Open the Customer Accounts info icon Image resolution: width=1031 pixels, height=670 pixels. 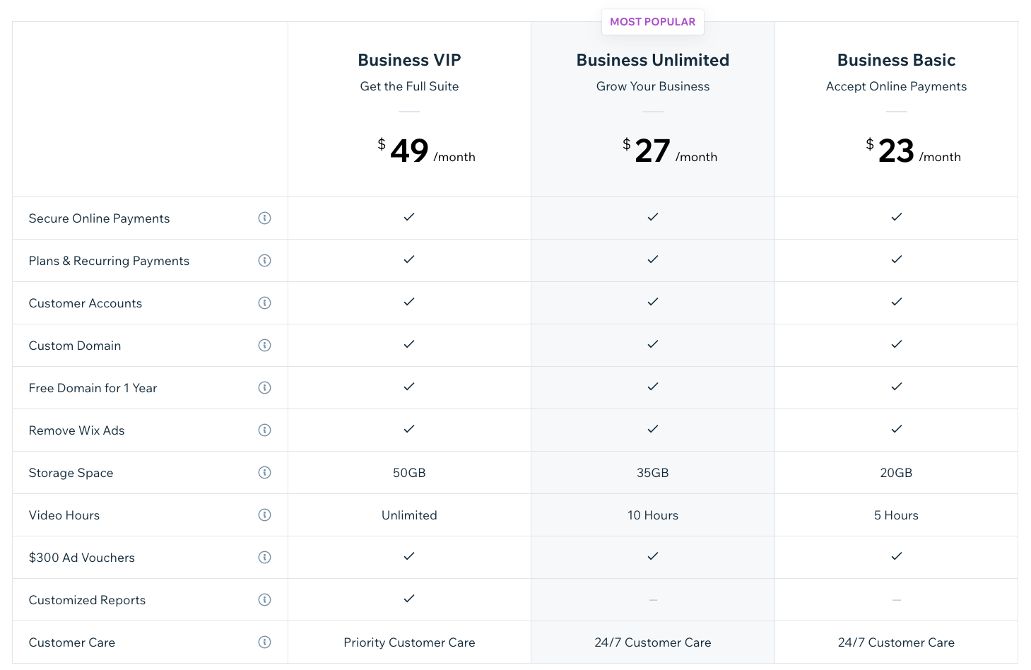pos(265,302)
